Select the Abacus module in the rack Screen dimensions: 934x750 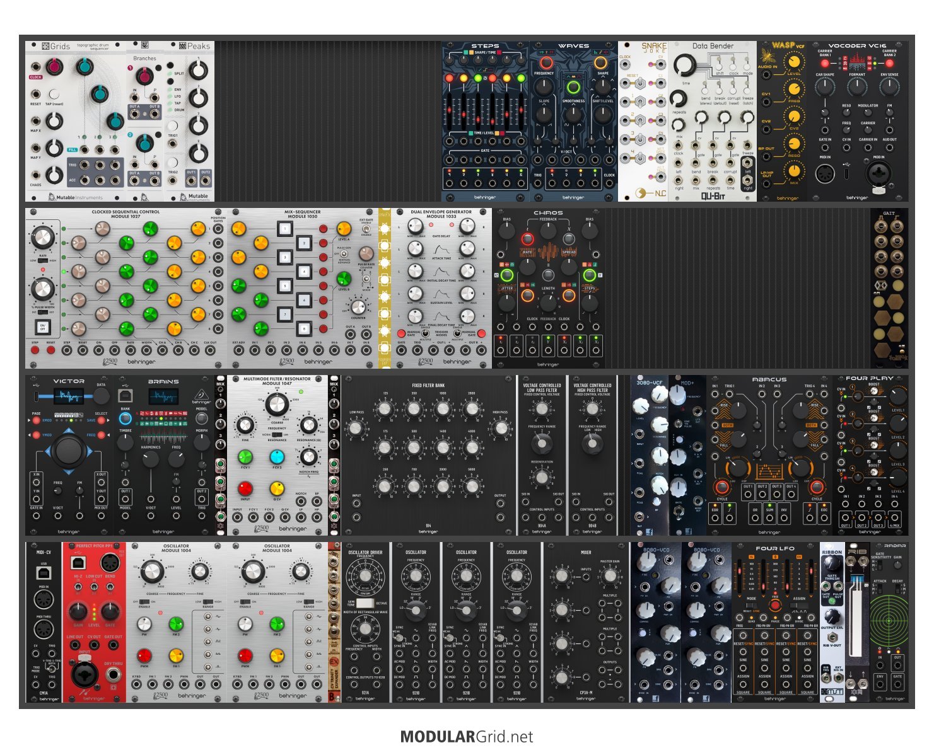769,455
